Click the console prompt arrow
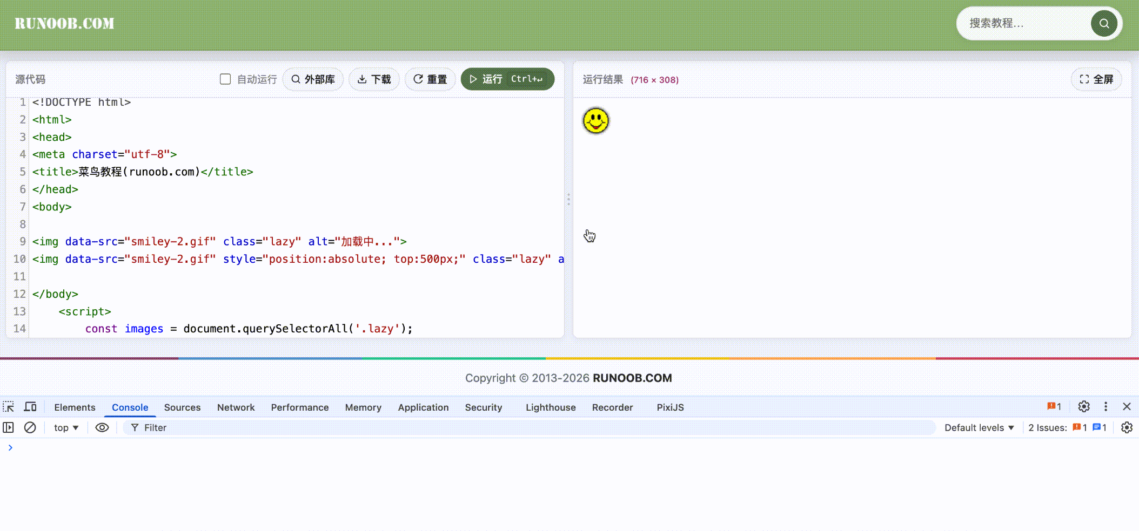This screenshot has width=1139, height=531. [x=10, y=447]
